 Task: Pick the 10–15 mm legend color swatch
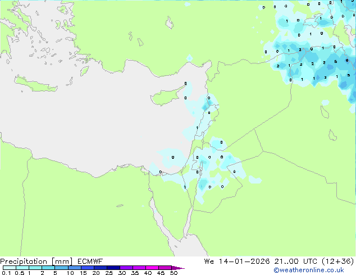(75, 268)
